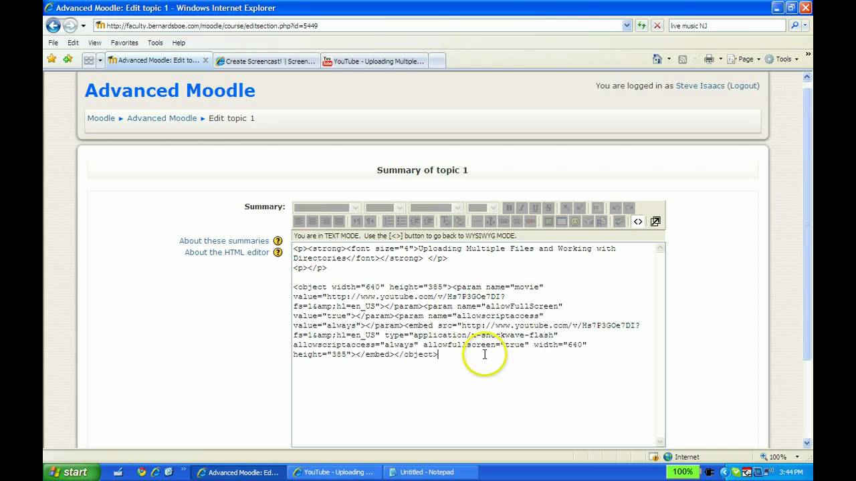The width and height of the screenshot is (856, 481).
Task: Expand the address bar URL history dropdown
Action: click(x=627, y=25)
